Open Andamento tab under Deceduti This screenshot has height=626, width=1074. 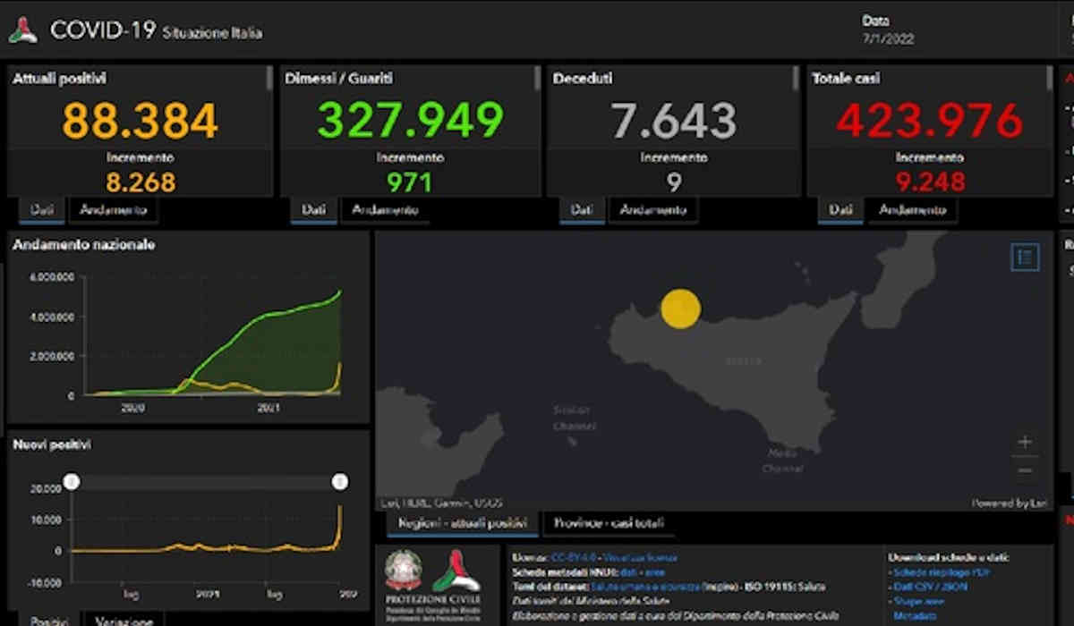pos(653,209)
